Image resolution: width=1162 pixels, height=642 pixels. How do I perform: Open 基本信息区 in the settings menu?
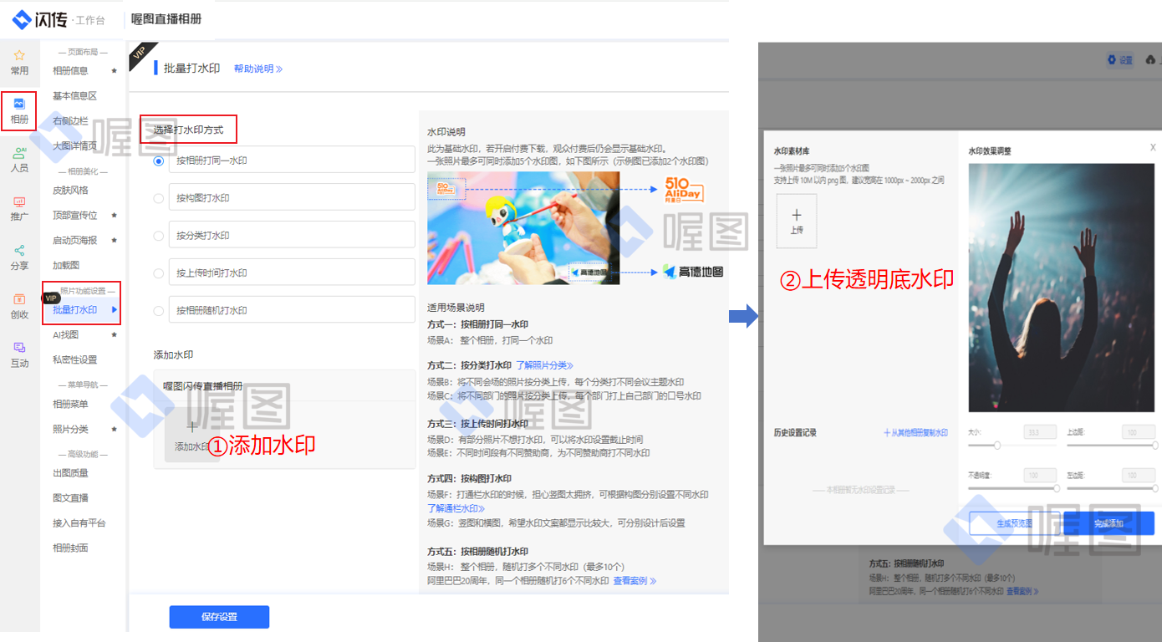tap(74, 96)
